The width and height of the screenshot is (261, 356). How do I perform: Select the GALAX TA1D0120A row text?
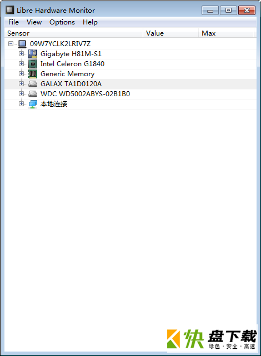click(71, 84)
